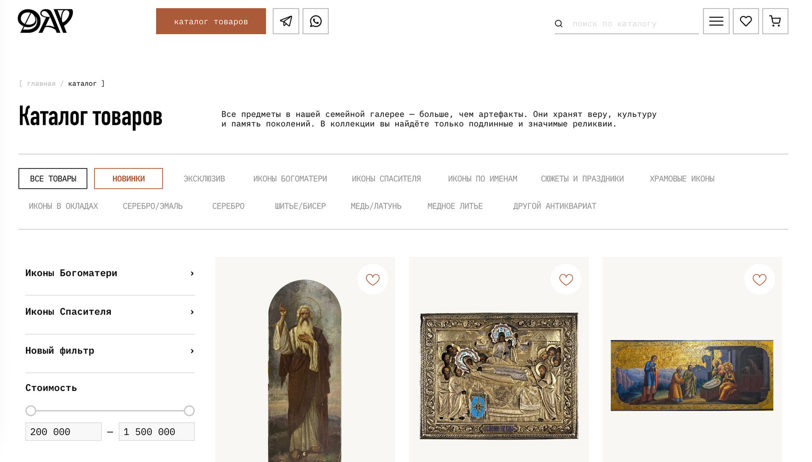Select the ЭКСКЛЮЗИВ category
Image resolution: width=812 pixels, height=462 pixels.
tap(204, 179)
